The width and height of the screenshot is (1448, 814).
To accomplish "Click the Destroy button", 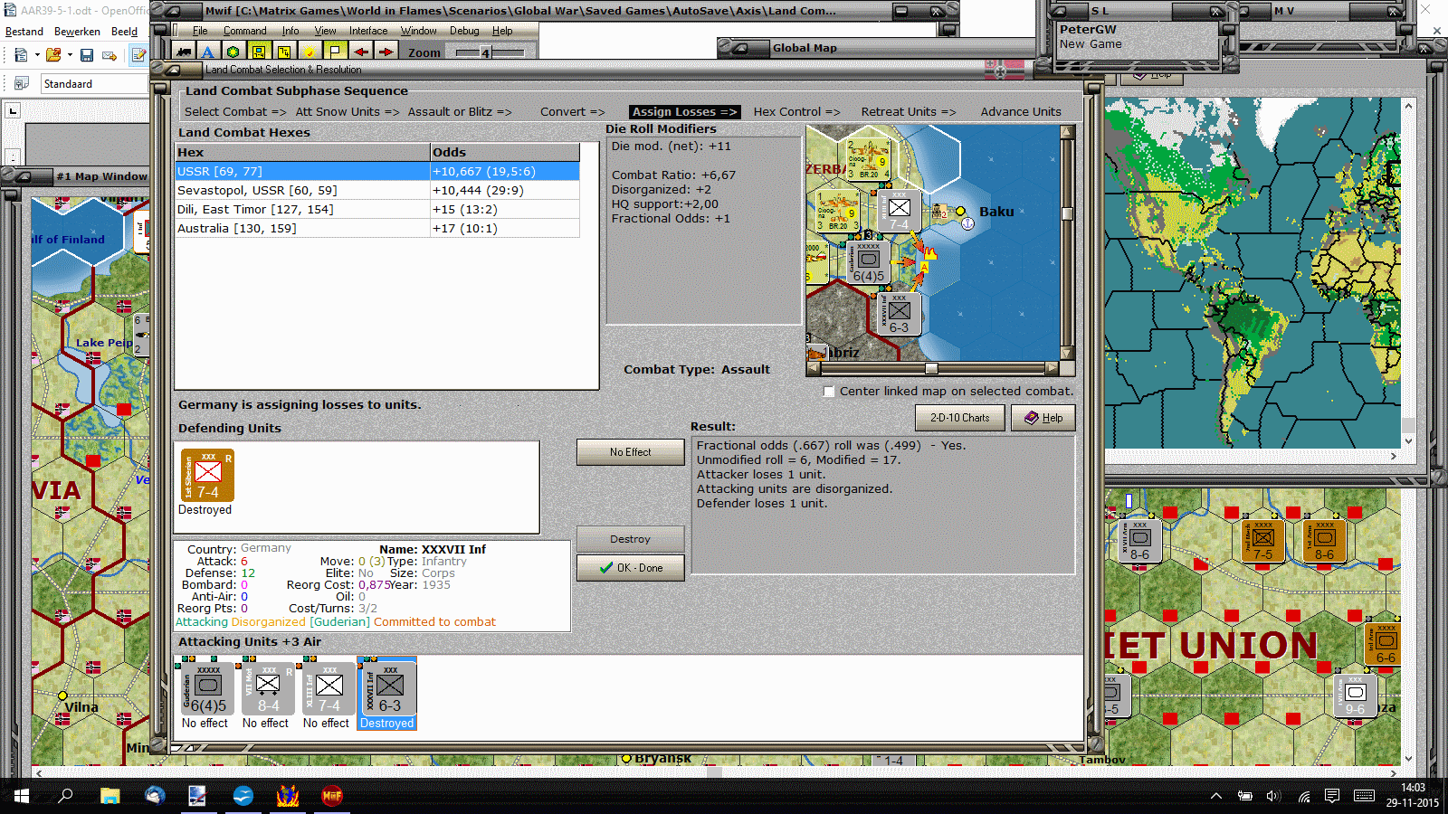I will click(x=630, y=539).
